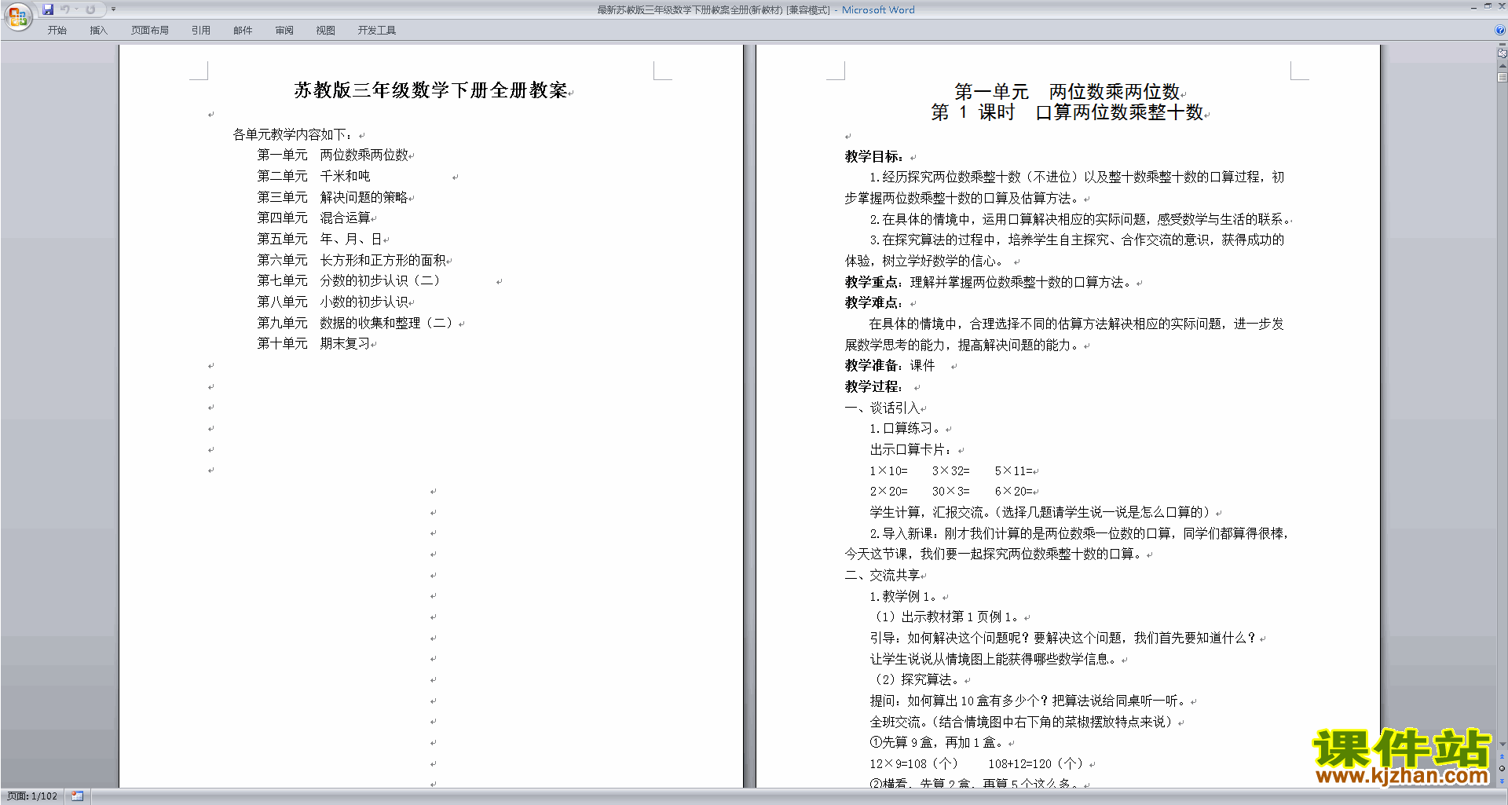Click the line 第十单元 期末复习
1508x805 pixels.
(314, 344)
